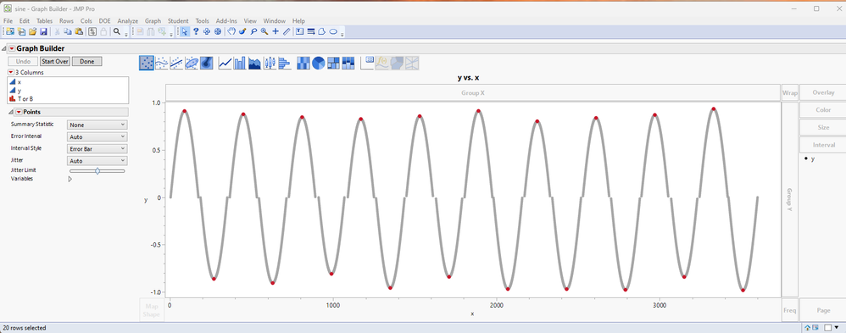Open the Summary Statistic dropdown
Image resolution: width=846 pixels, height=333 pixels.
pyautogui.click(x=97, y=125)
